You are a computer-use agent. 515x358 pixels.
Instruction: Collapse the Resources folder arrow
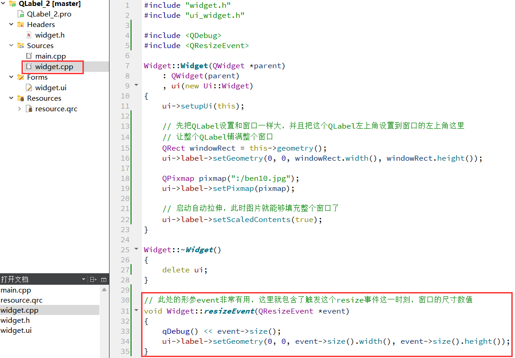point(11,98)
